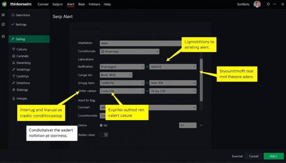Open the Conner menu

(43, 4)
